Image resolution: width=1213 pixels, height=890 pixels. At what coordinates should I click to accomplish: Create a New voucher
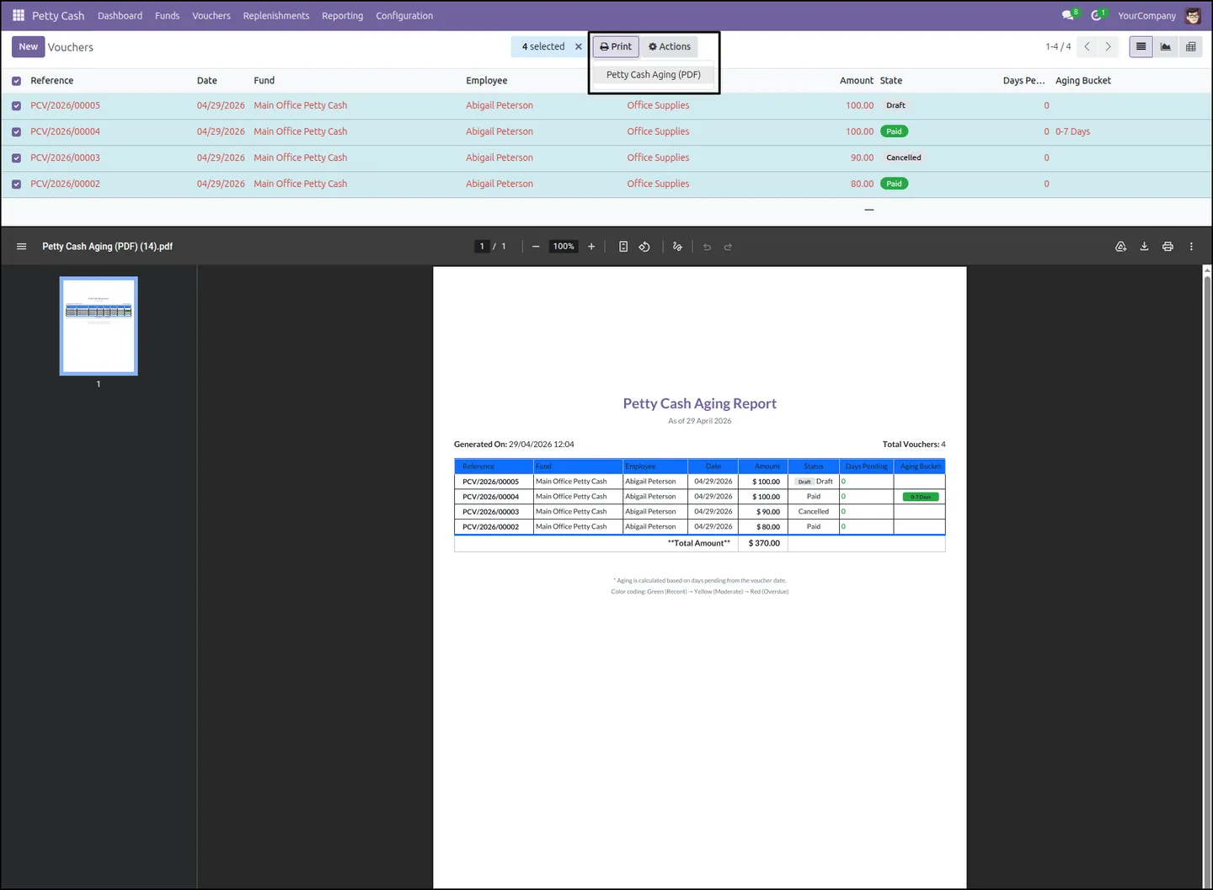29,47
